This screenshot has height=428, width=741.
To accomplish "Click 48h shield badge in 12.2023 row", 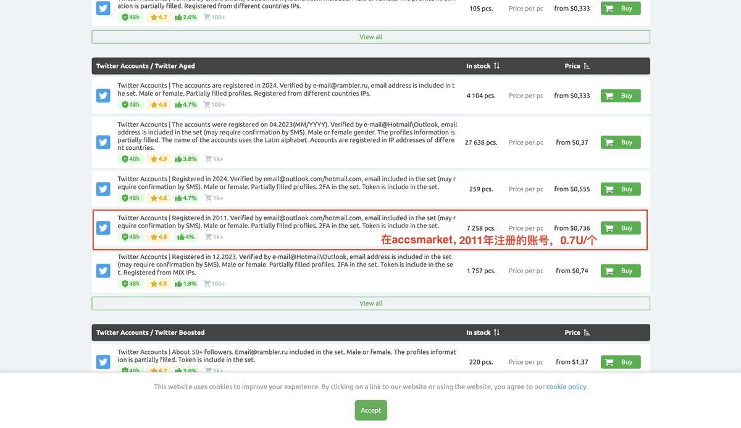I will point(131,284).
